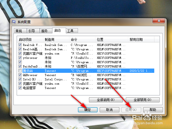The width and height of the screenshot is (172, 129).
Task: Switch to the 常规 tab
Action: tap(20, 31)
